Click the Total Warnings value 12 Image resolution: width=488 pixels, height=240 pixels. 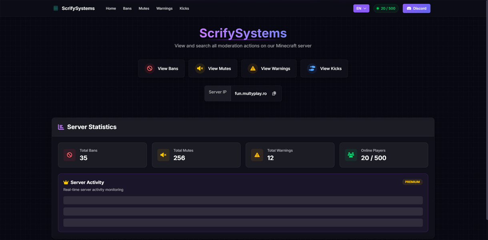270,158
